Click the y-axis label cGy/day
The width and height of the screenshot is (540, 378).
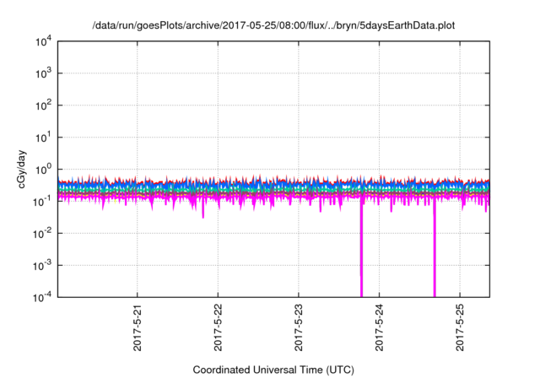pyautogui.click(x=21, y=169)
